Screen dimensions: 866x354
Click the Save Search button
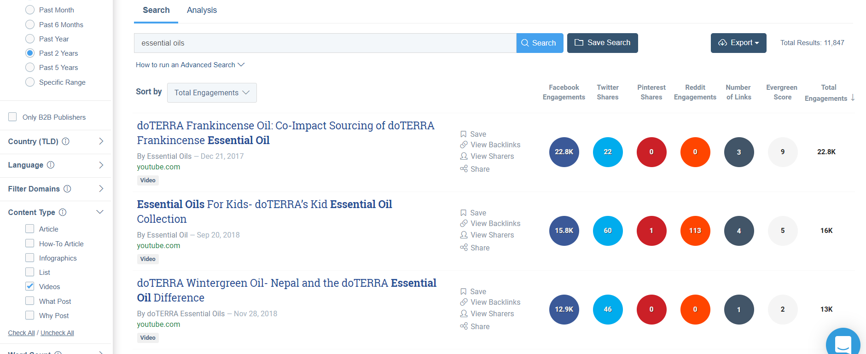click(603, 43)
